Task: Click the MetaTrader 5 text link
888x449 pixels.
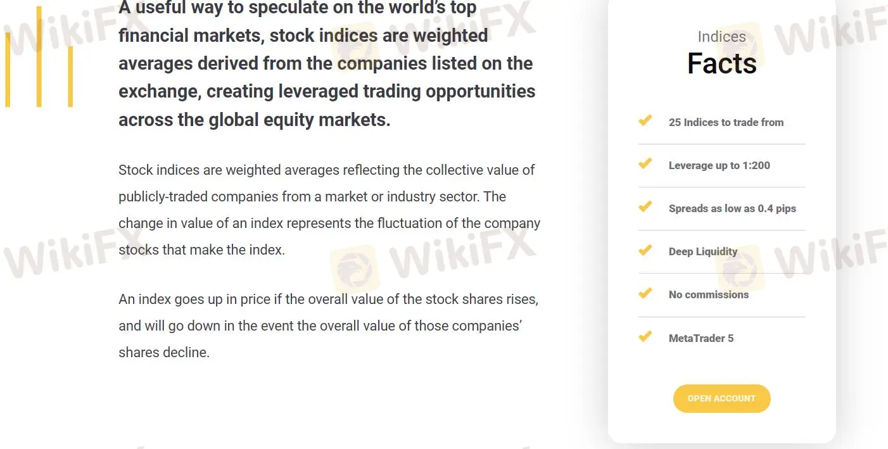Action: pyautogui.click(x=701, y=338)
